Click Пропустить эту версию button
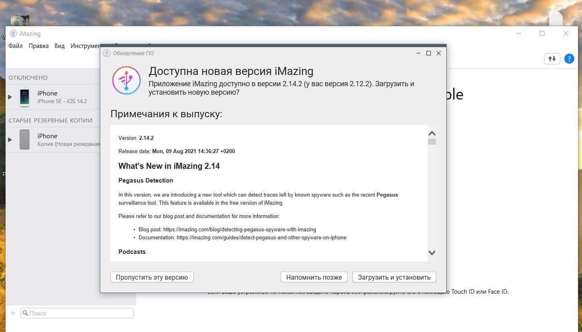582x332 pixels. [x=152, y=277]
